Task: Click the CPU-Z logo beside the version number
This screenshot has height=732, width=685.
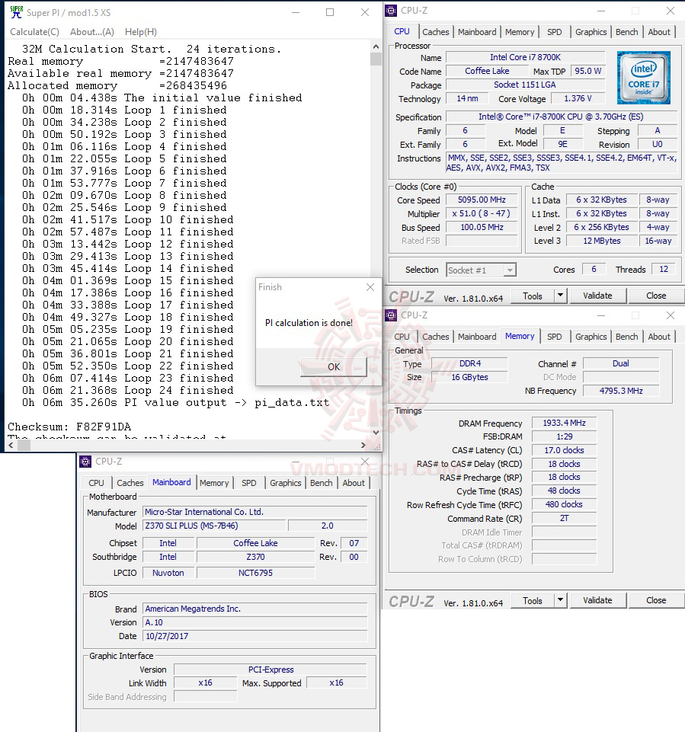Action: pos(411,296)
